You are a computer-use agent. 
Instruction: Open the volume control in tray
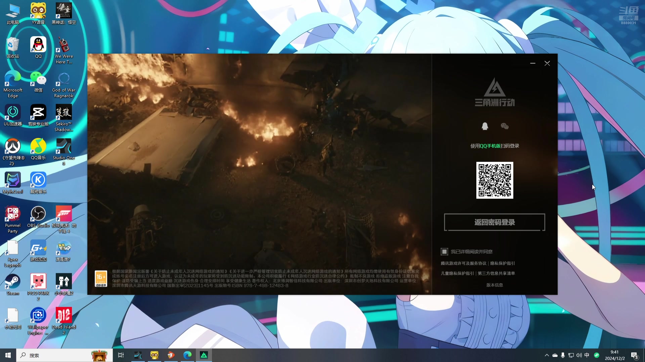click(579, 355)
